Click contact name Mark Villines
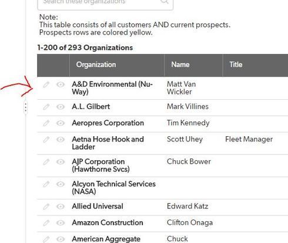288x243 pixels. 187,107
